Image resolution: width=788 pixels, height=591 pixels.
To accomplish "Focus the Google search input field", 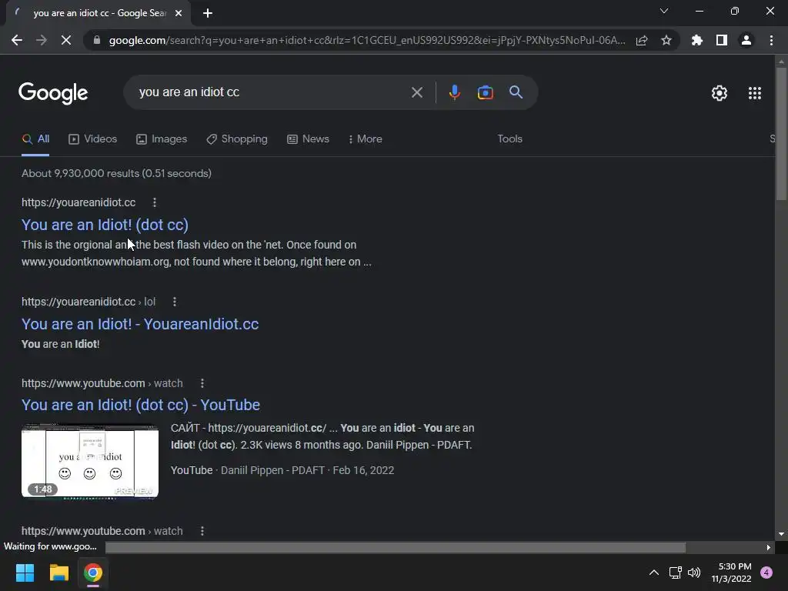I will [x=272, y=92].
